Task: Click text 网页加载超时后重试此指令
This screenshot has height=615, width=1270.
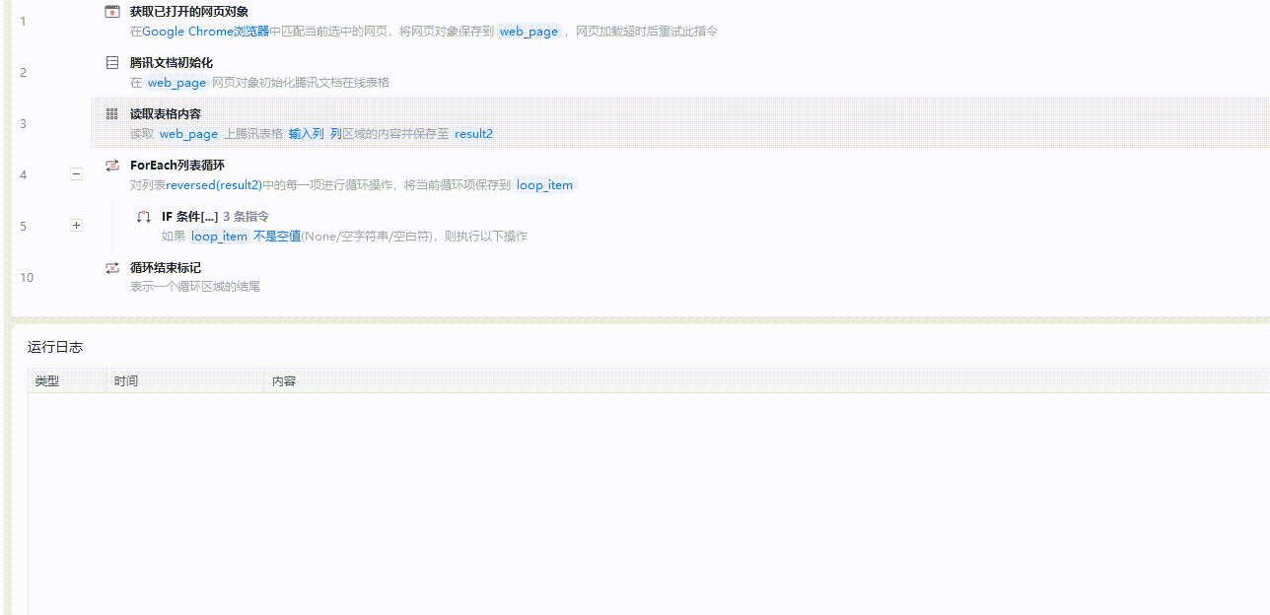Action: (x=647, y=32)
